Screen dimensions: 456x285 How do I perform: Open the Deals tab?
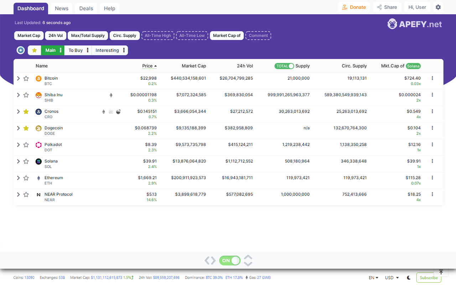86,9
